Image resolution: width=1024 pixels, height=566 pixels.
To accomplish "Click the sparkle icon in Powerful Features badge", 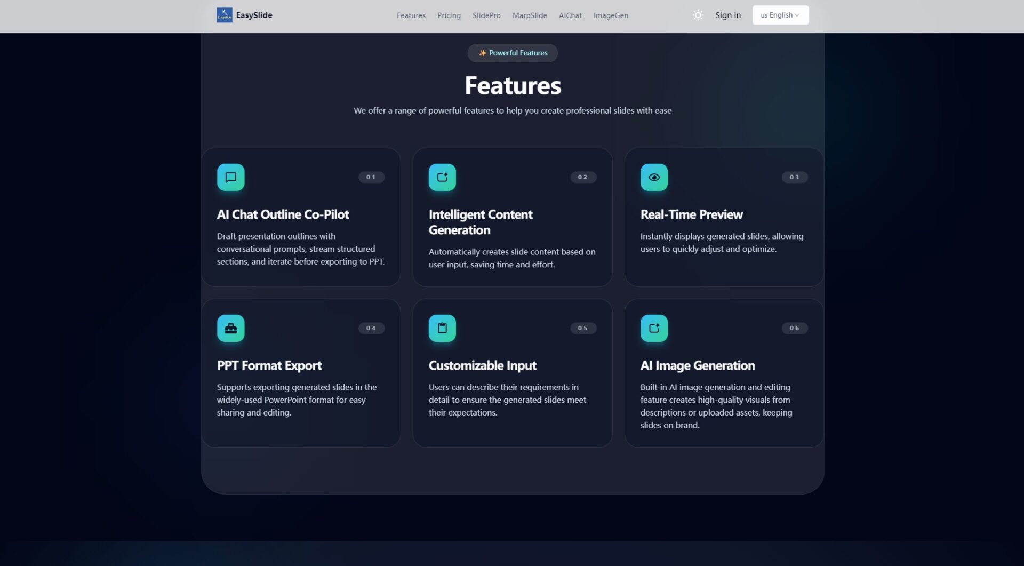I will pos(482,53).
